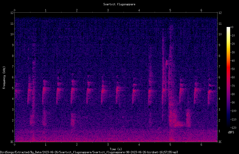Select the '-40' value on the dBFS scale
The width and height of the screenshot is (239, 154).
point(233,61)
